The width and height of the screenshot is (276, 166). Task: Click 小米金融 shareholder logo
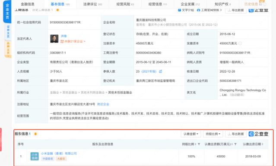[35, 157]
